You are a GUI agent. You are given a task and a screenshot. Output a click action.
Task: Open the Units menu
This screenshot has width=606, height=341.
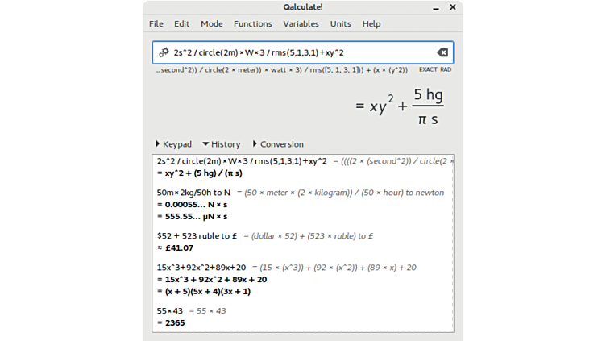(x=340, y=24)
